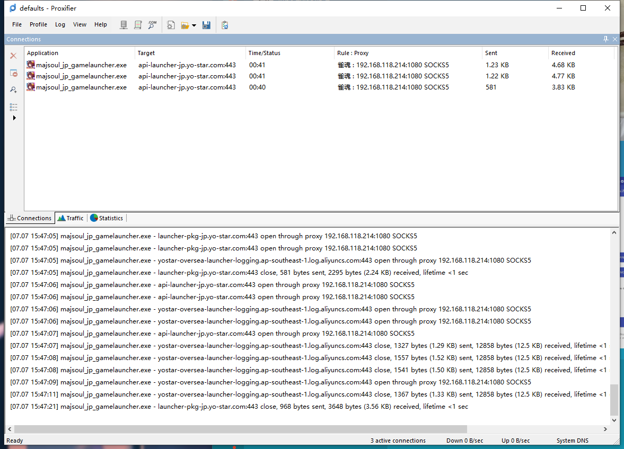Click the 'Ready' status bar text
This screenshot has width=624, height=449.
tap(15, 440)
